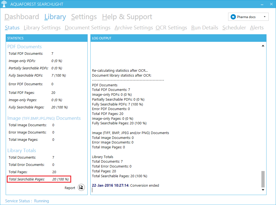Click the Total Image Documents: label in Statistics
Viewport: 276px width, 205px height.
point(28,125)
